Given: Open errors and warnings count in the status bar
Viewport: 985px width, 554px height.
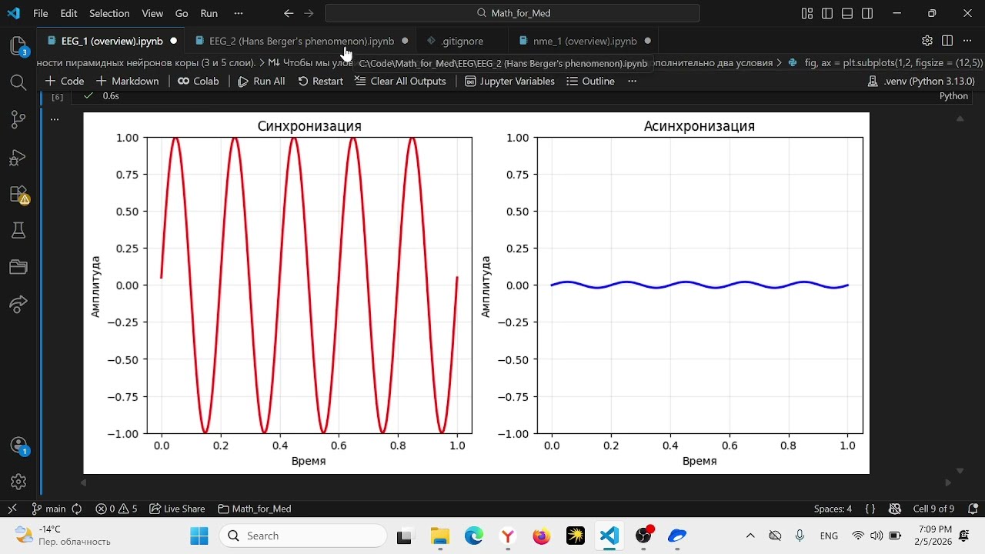Looking at the screenshot, I should (x=116, y=509).
